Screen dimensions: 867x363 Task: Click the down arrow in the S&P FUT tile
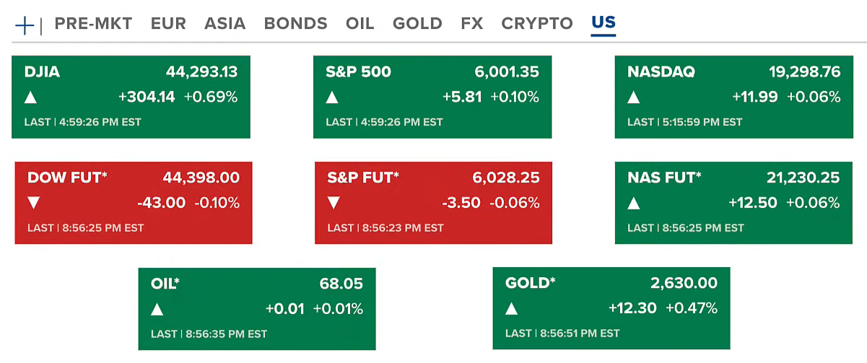point(334,203)
